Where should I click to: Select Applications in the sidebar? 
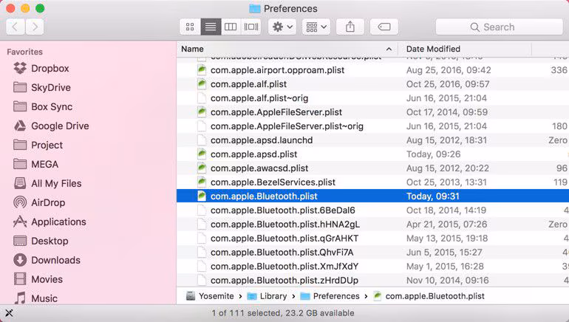coord(58,222)
